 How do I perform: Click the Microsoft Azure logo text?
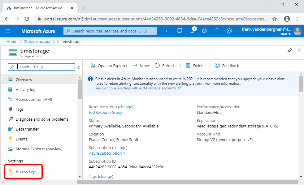[38, 31]
